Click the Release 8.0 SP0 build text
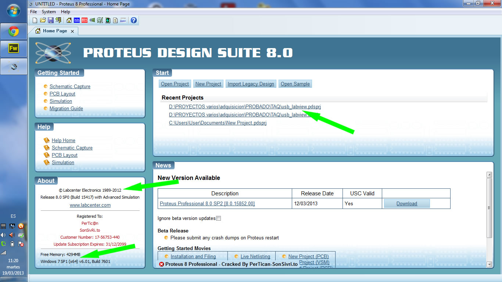The image size is (502, 282). point(90,197)
